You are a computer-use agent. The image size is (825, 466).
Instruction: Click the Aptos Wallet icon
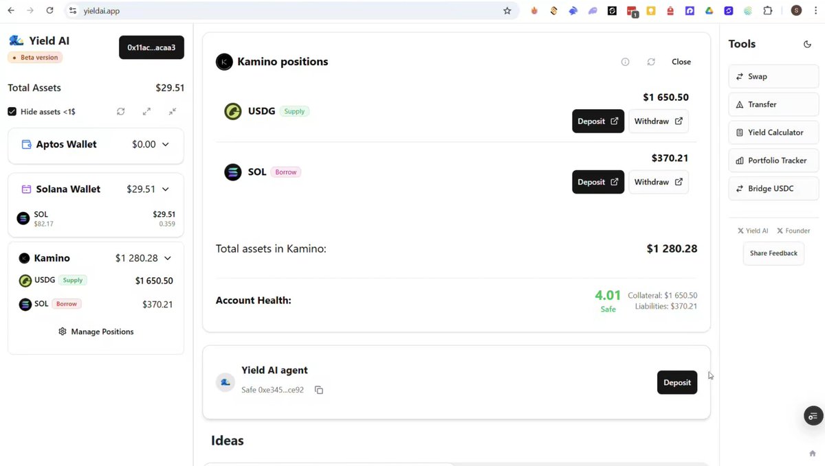(x=27, y=145)
